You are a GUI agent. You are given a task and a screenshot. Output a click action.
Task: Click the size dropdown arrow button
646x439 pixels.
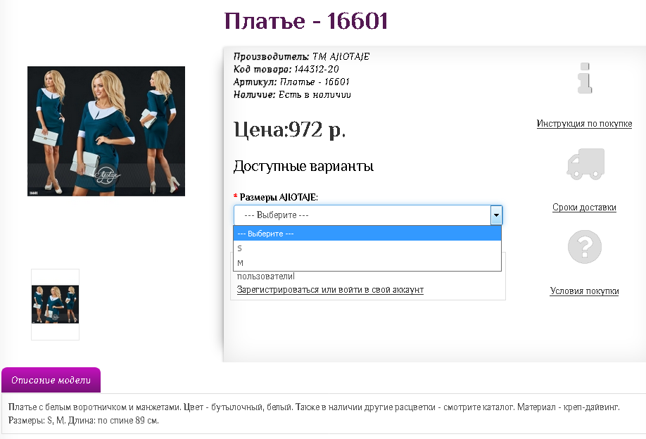pos(496,215)
